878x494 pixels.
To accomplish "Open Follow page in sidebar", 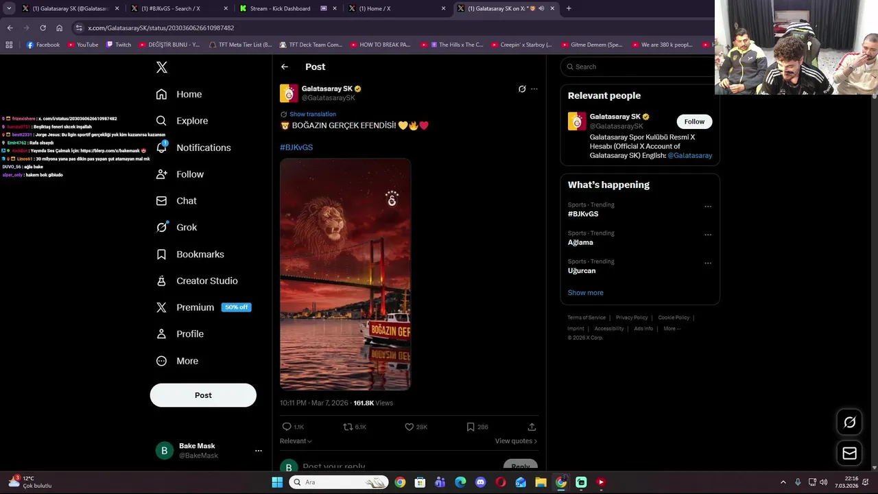I will pos(180,174).
